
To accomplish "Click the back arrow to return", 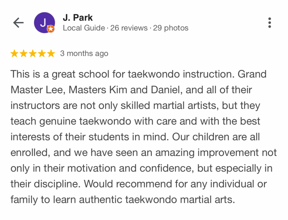I will [x=18, y=22].
